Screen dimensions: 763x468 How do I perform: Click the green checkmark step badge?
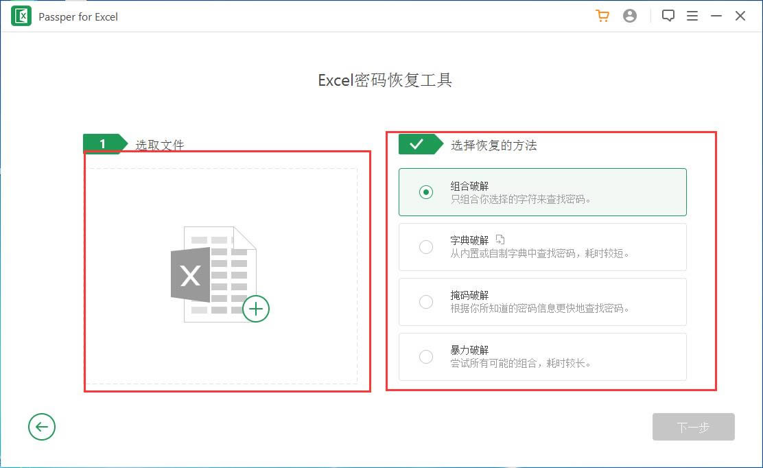pos(421,144)
